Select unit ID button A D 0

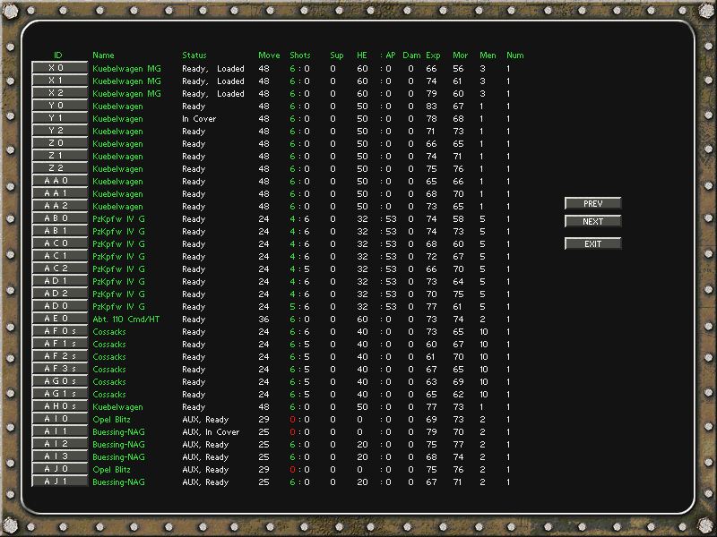pos(59,306)
